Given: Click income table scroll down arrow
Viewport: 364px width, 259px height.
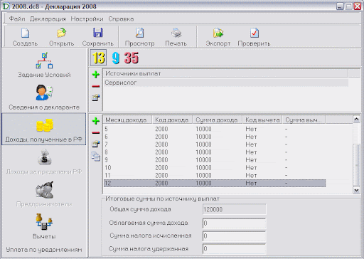Looking at the screenshot, I should (356, 190).
